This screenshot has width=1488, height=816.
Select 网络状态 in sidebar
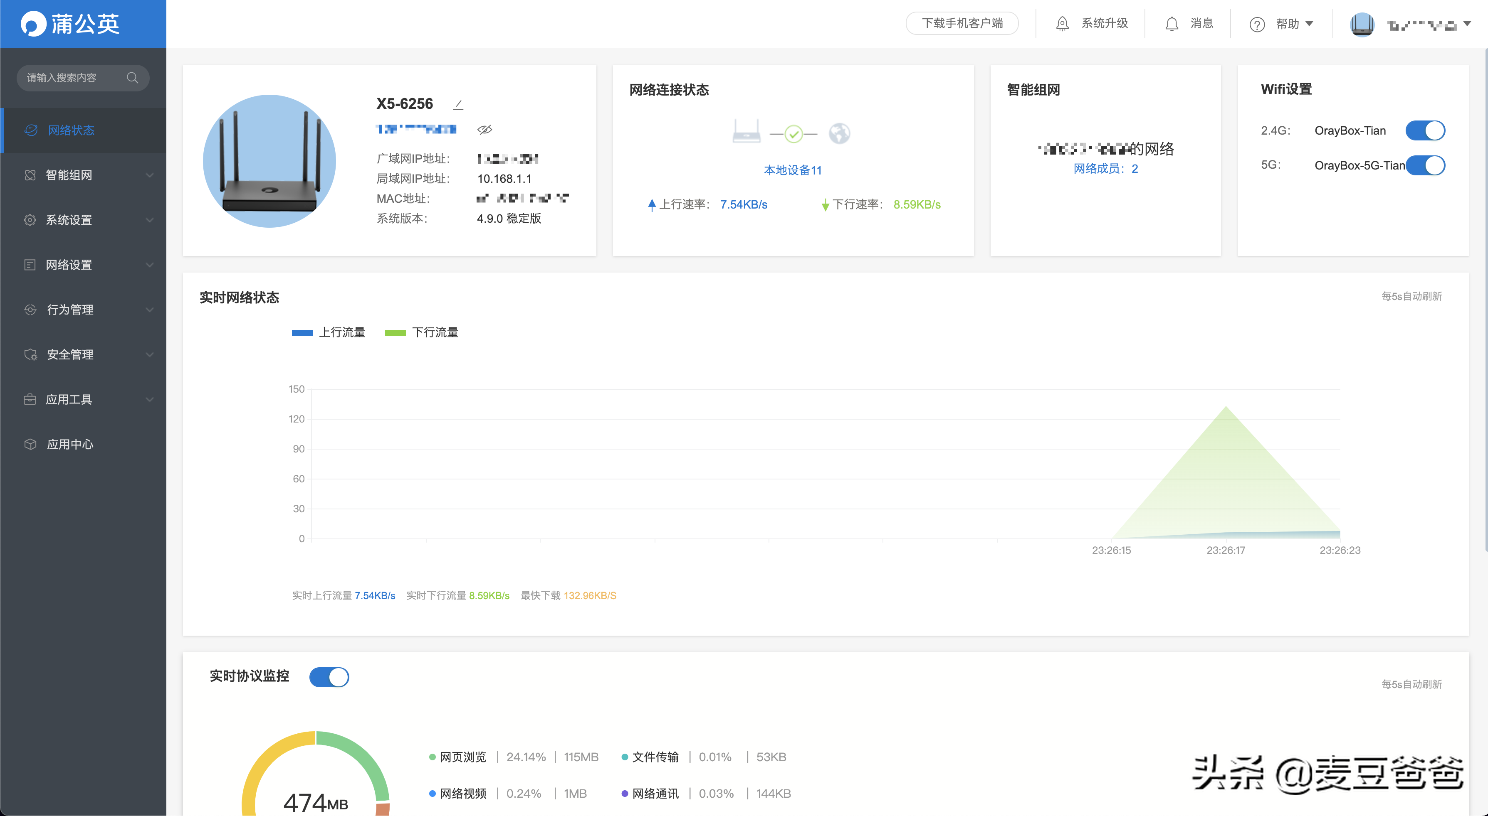83,130
